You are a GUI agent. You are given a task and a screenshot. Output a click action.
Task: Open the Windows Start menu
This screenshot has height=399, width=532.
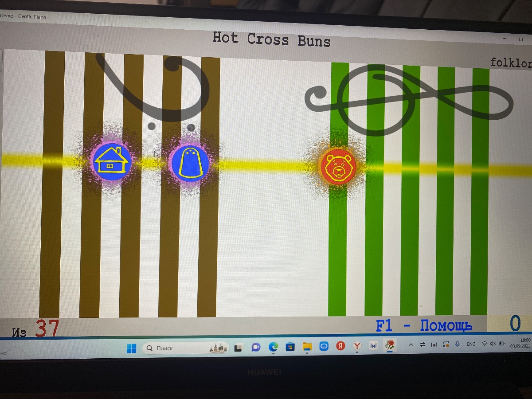[131, 348]
